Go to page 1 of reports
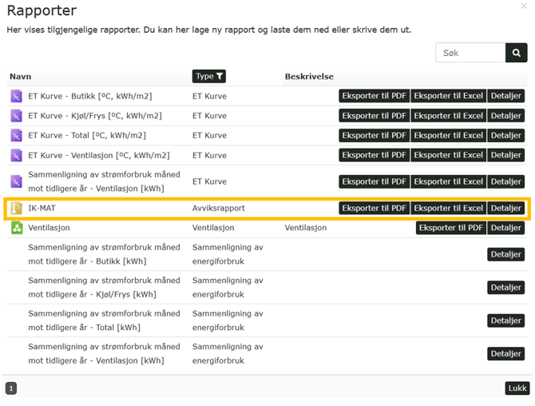This screenshot has height=406, width=535. pyautogui.click(x=11, y=388)
